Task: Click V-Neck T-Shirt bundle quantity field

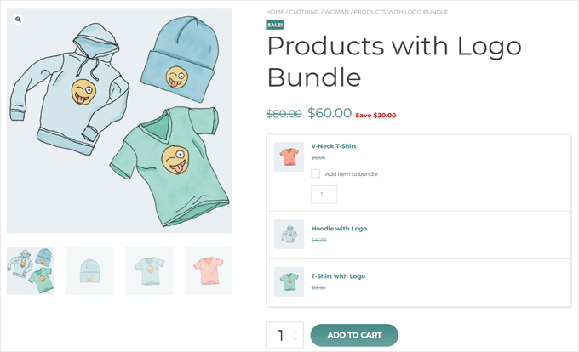Action: coord(324,195)
